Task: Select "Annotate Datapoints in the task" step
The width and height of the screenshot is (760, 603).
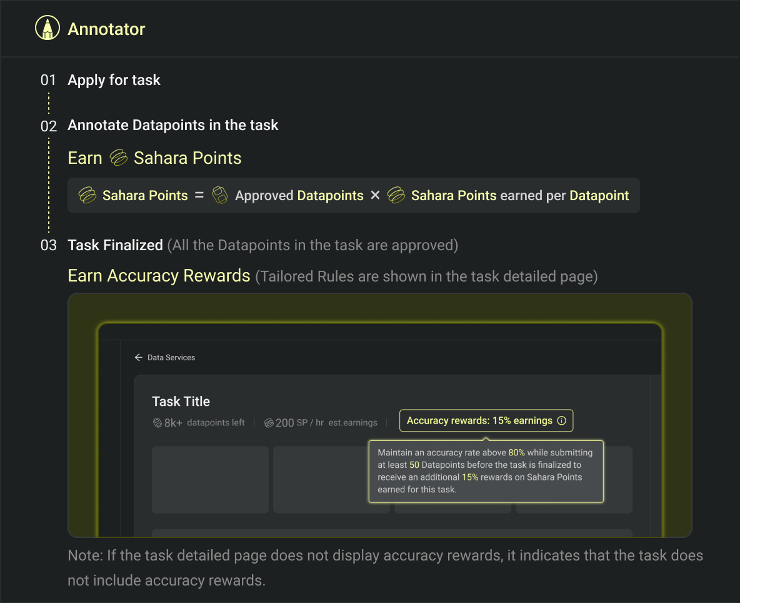Action: coord(173,125)
